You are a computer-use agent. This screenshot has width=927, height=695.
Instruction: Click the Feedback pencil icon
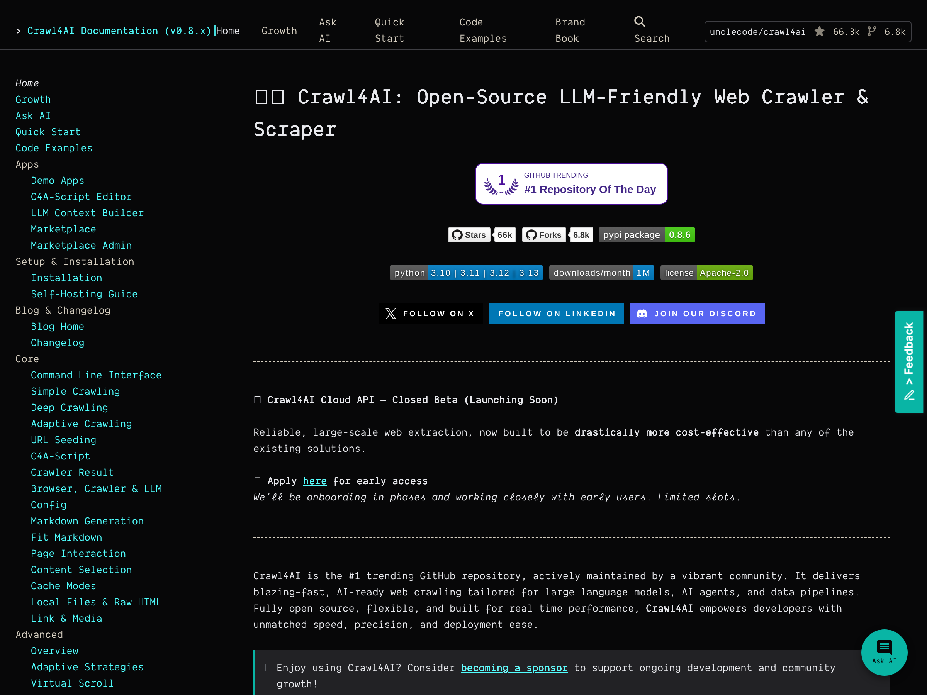909,395
